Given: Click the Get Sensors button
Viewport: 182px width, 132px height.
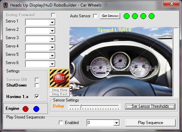Looking at the screenshot, I should 110,16.
